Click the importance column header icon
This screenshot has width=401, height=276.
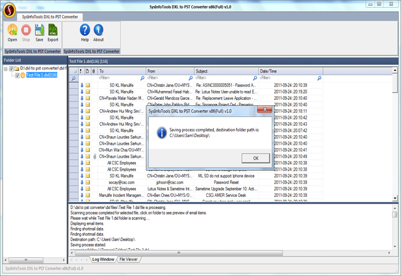point(81,71)
